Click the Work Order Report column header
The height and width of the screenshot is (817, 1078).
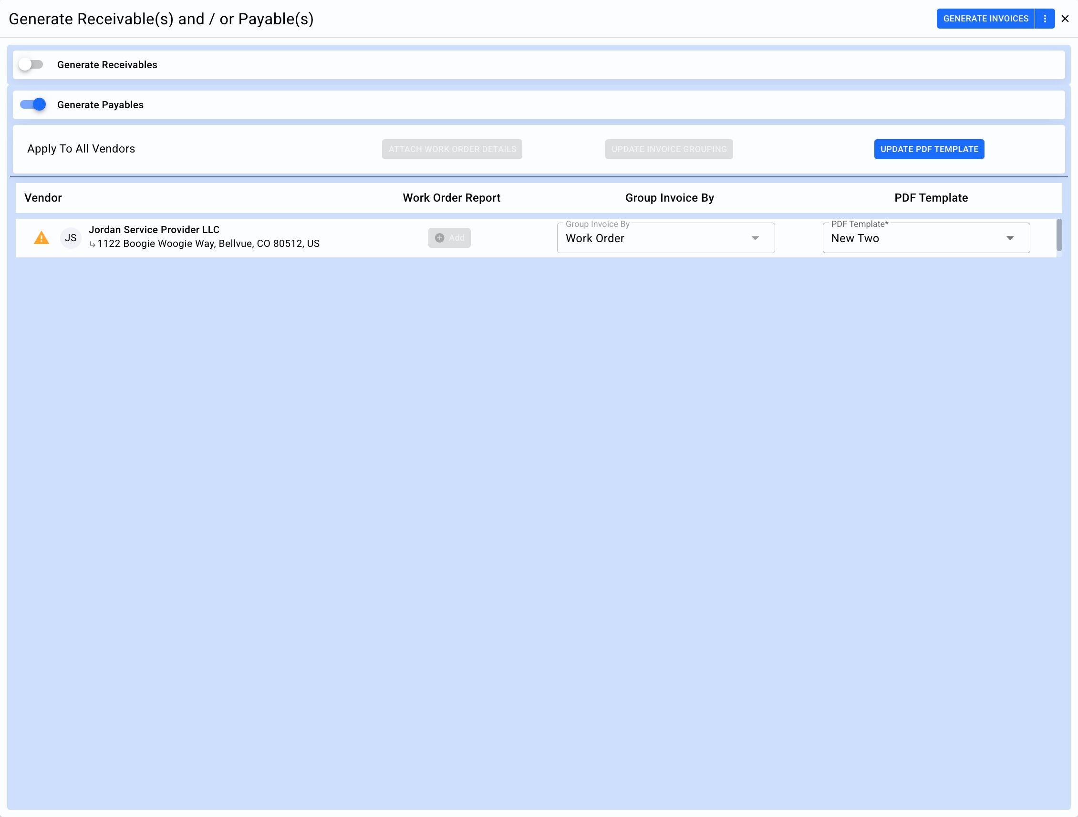click(x=451, y=198)
